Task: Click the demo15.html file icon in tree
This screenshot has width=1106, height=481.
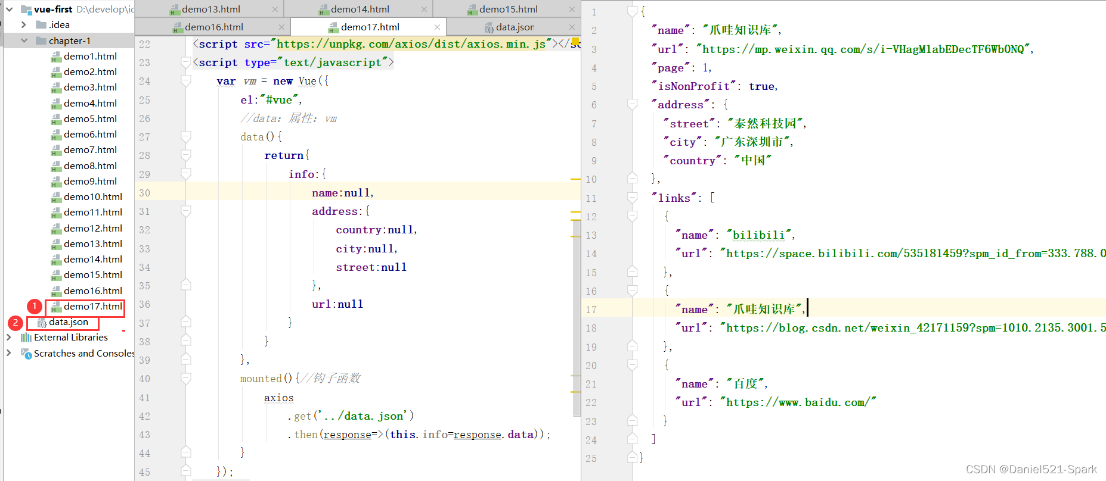Action: [x=56, y=275]
